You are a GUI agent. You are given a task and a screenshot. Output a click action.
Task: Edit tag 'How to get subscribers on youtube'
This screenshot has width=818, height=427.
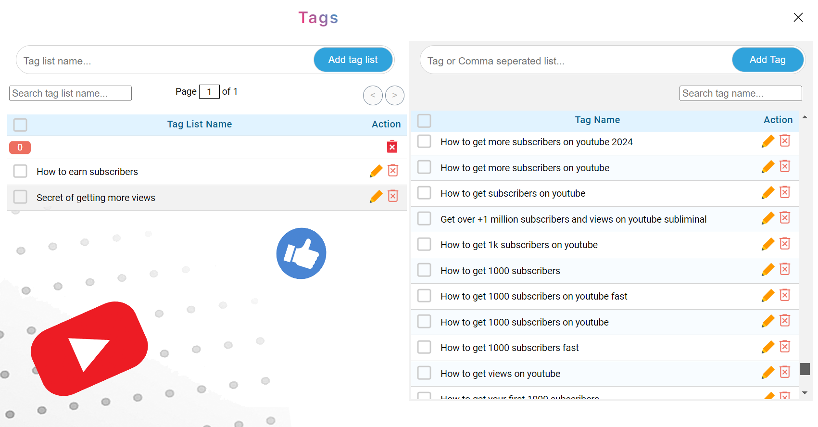(x=768, y=192)
